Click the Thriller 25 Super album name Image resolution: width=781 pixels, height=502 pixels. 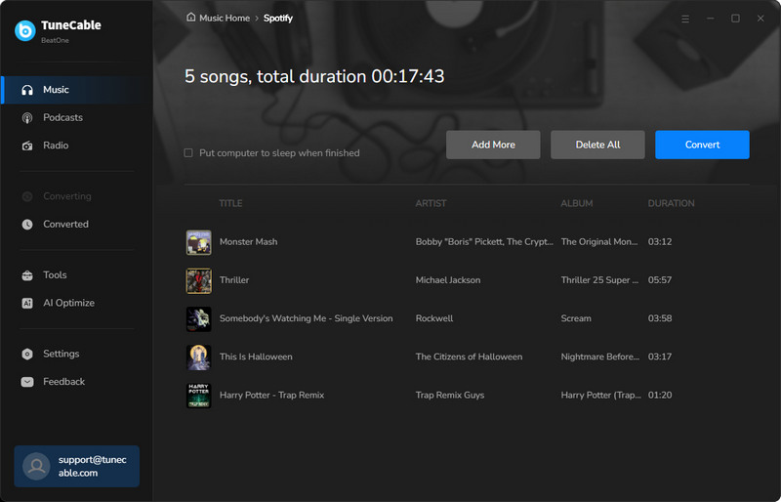599,280
